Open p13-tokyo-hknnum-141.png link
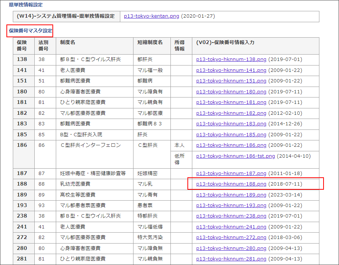Viewport: 339px width, 265px height. [x=231, y=70]
